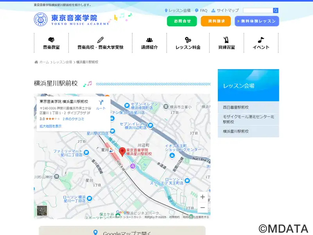Go to ホーム breadcrumb link
The width and height of the screenshot is (313, 235).
point(44,62)
